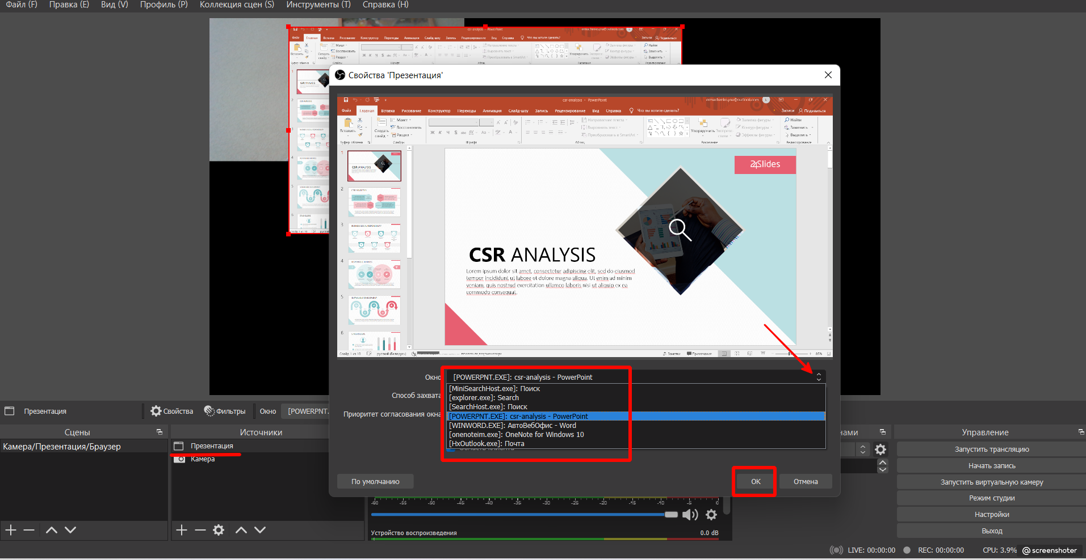Open the Инструменты menu

tap(318, 5)
